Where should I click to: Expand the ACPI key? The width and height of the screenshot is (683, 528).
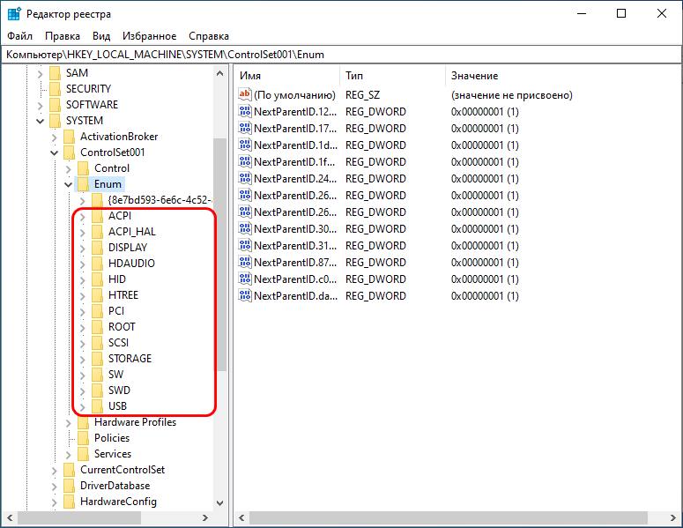pos(82,217)
